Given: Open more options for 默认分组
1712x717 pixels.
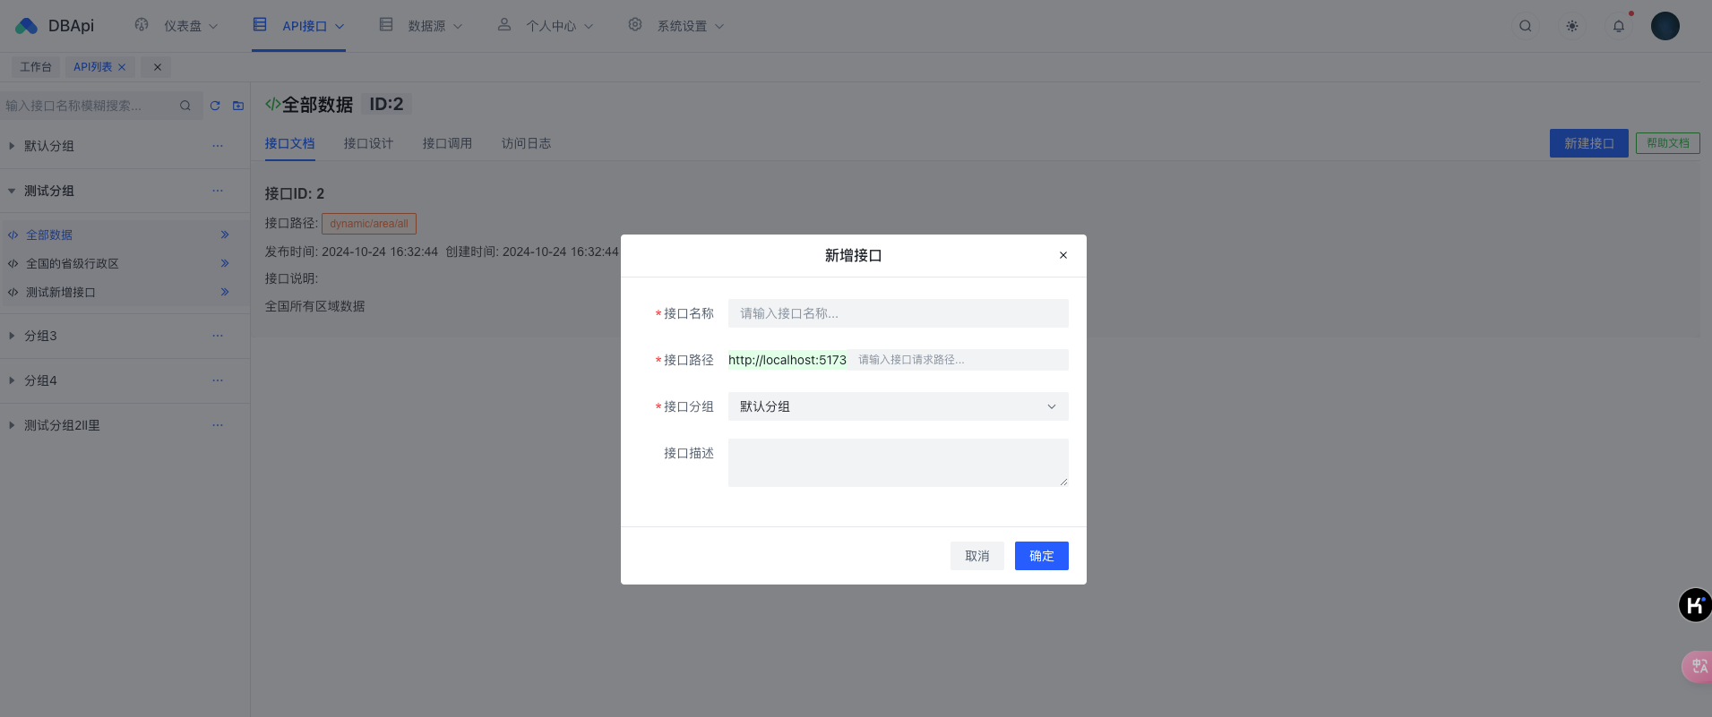Looking at the screenshot, I should tap(218, 146).
